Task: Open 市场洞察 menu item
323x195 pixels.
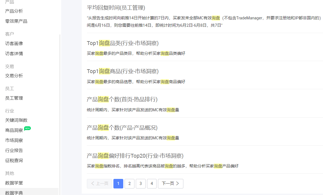Action: click(x=14, y=140)
